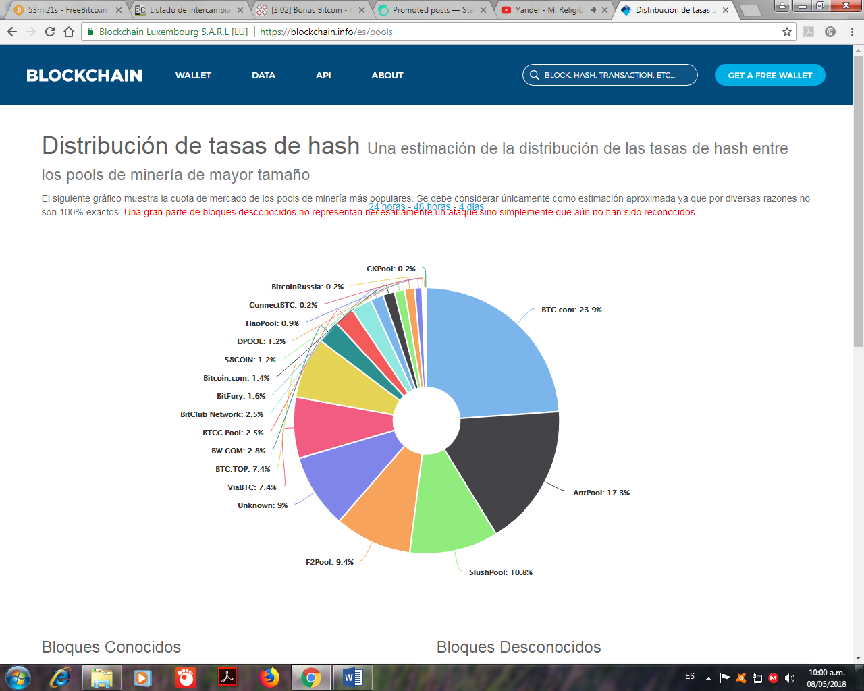Viewport: 864px width, 691px height.
Task: Click the 'AntPool: 17.3%' chart label
Action: pos(601,493)
